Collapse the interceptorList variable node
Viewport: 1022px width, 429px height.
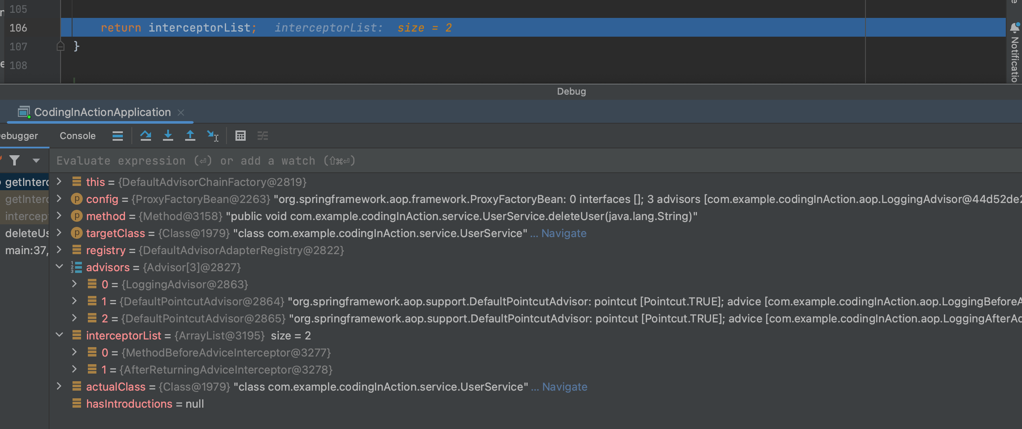coord(59,335)
